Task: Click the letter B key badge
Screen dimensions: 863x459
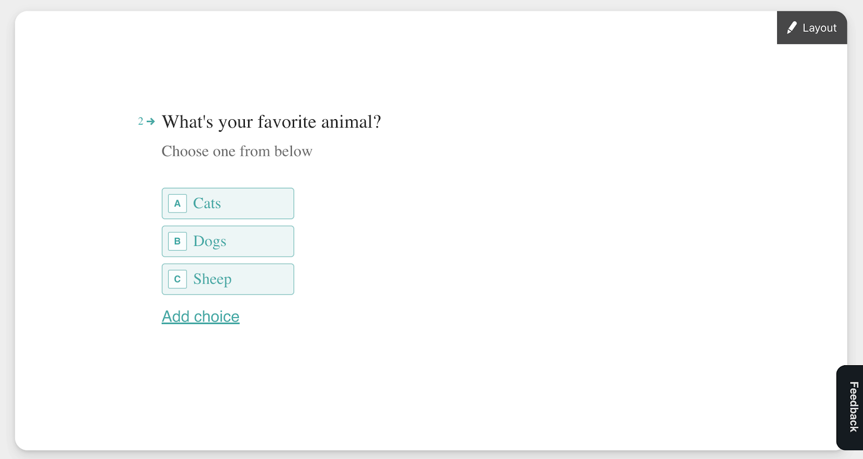Action: point(177,241)
